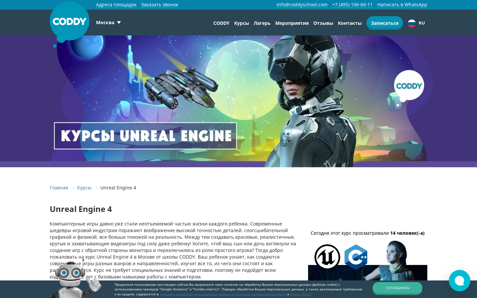Click the Russian flag language icon

point(412,23)
